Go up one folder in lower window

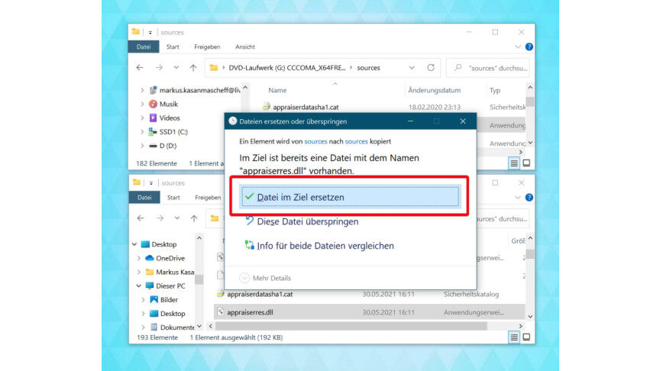[x=194, y=218]
